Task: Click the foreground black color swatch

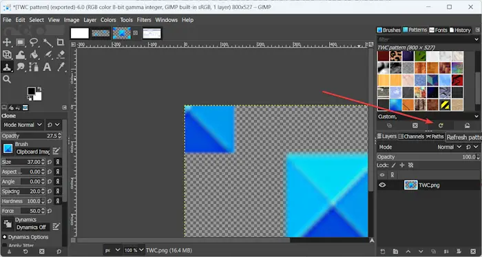Action: (x=32, y=91)
